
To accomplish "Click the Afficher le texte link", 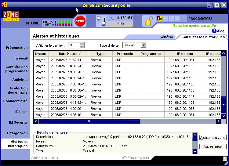I will click(45, 158).
